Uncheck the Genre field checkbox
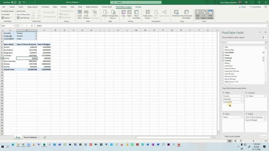 [223, 55]
